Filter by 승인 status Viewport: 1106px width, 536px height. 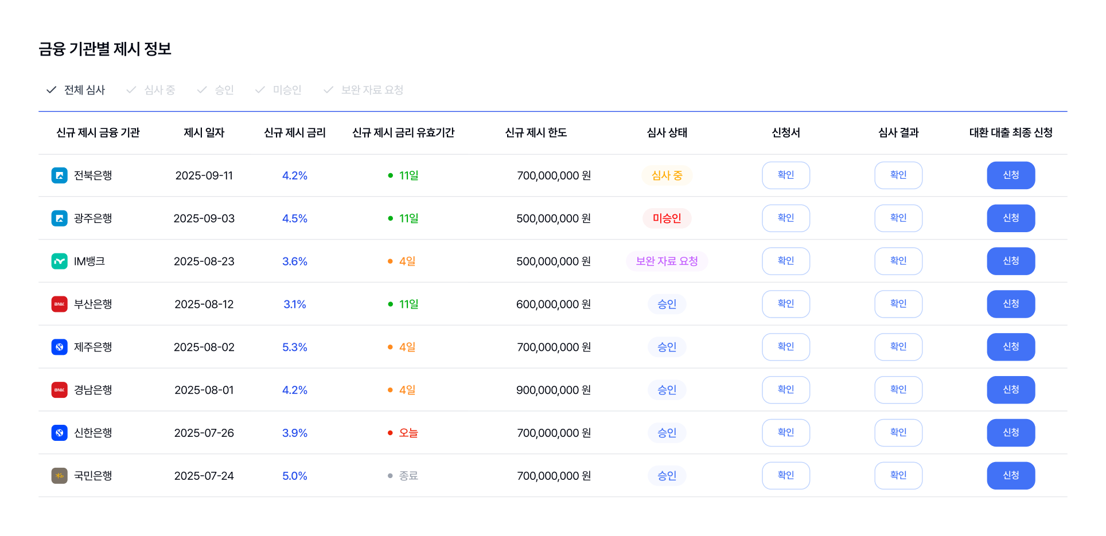[x=215, y=90]
